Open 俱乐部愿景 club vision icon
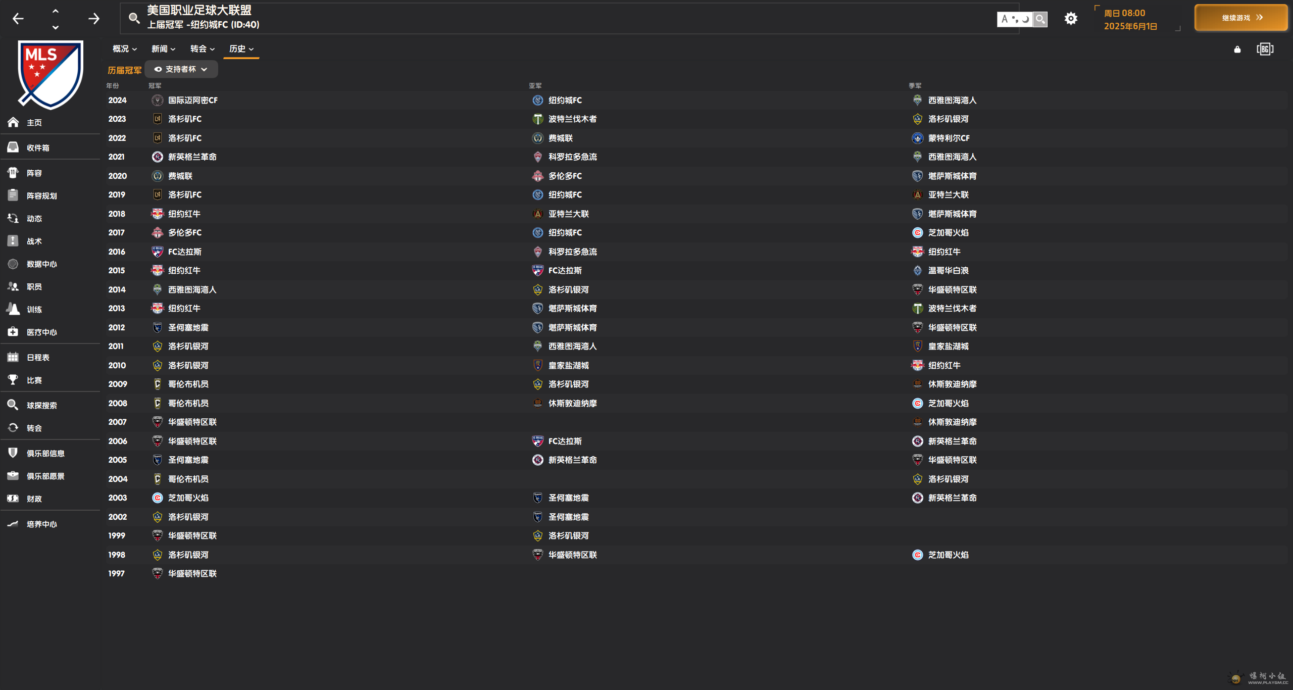Viewport: 1293px width, 690px height. [13, 476]
